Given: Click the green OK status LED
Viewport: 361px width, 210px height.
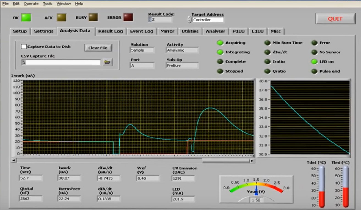Looking at the screenshot, I should coord(26,18).
